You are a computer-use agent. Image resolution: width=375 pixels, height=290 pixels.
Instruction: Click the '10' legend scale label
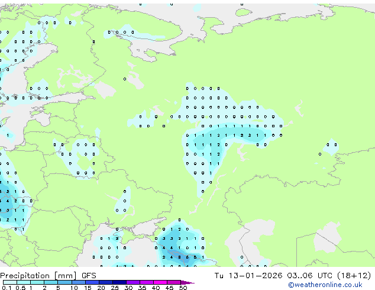pyautogui.click(x=74, y=288)
